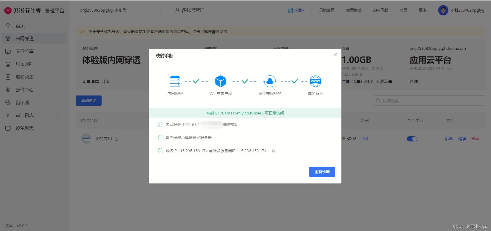Screen dimensions: 491x231
Task: Click the 我的应用 mapping icon
Action: (86, 139)
